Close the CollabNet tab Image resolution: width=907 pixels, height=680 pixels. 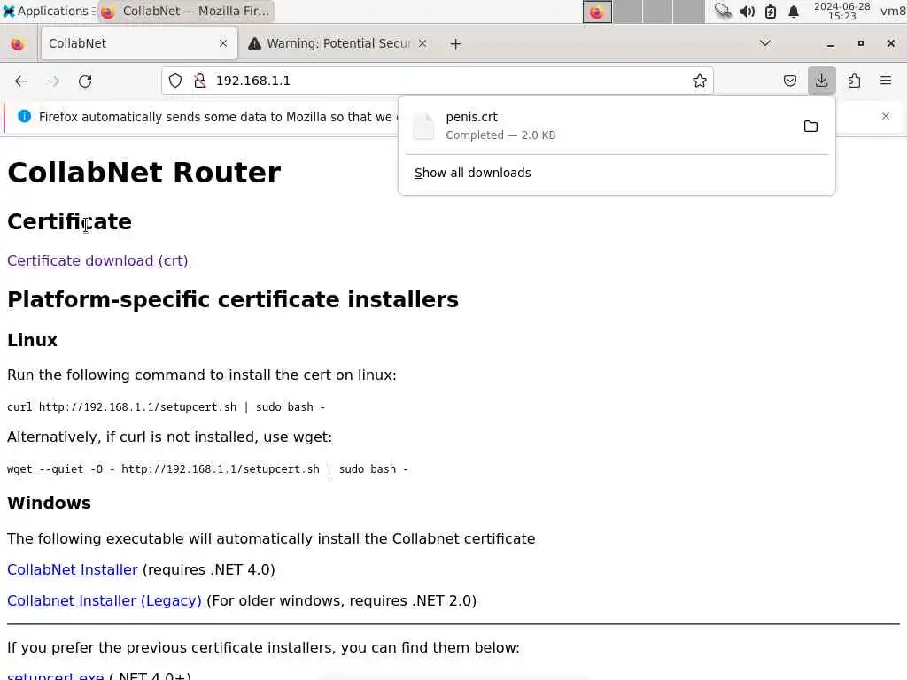(222, 43)
